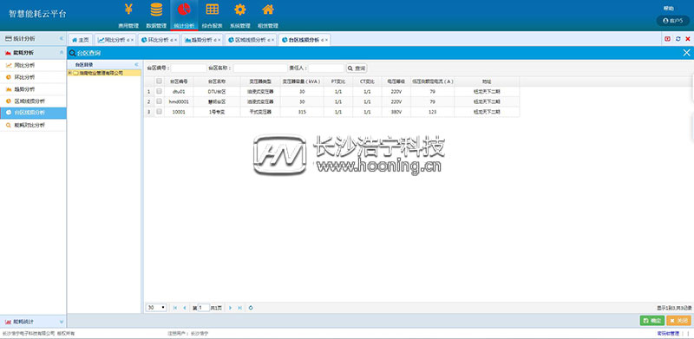Image resolution: width=694 pixels, height=339 pixels.
Task: Click the 查询 search button
Action: [x=357, y=68]
